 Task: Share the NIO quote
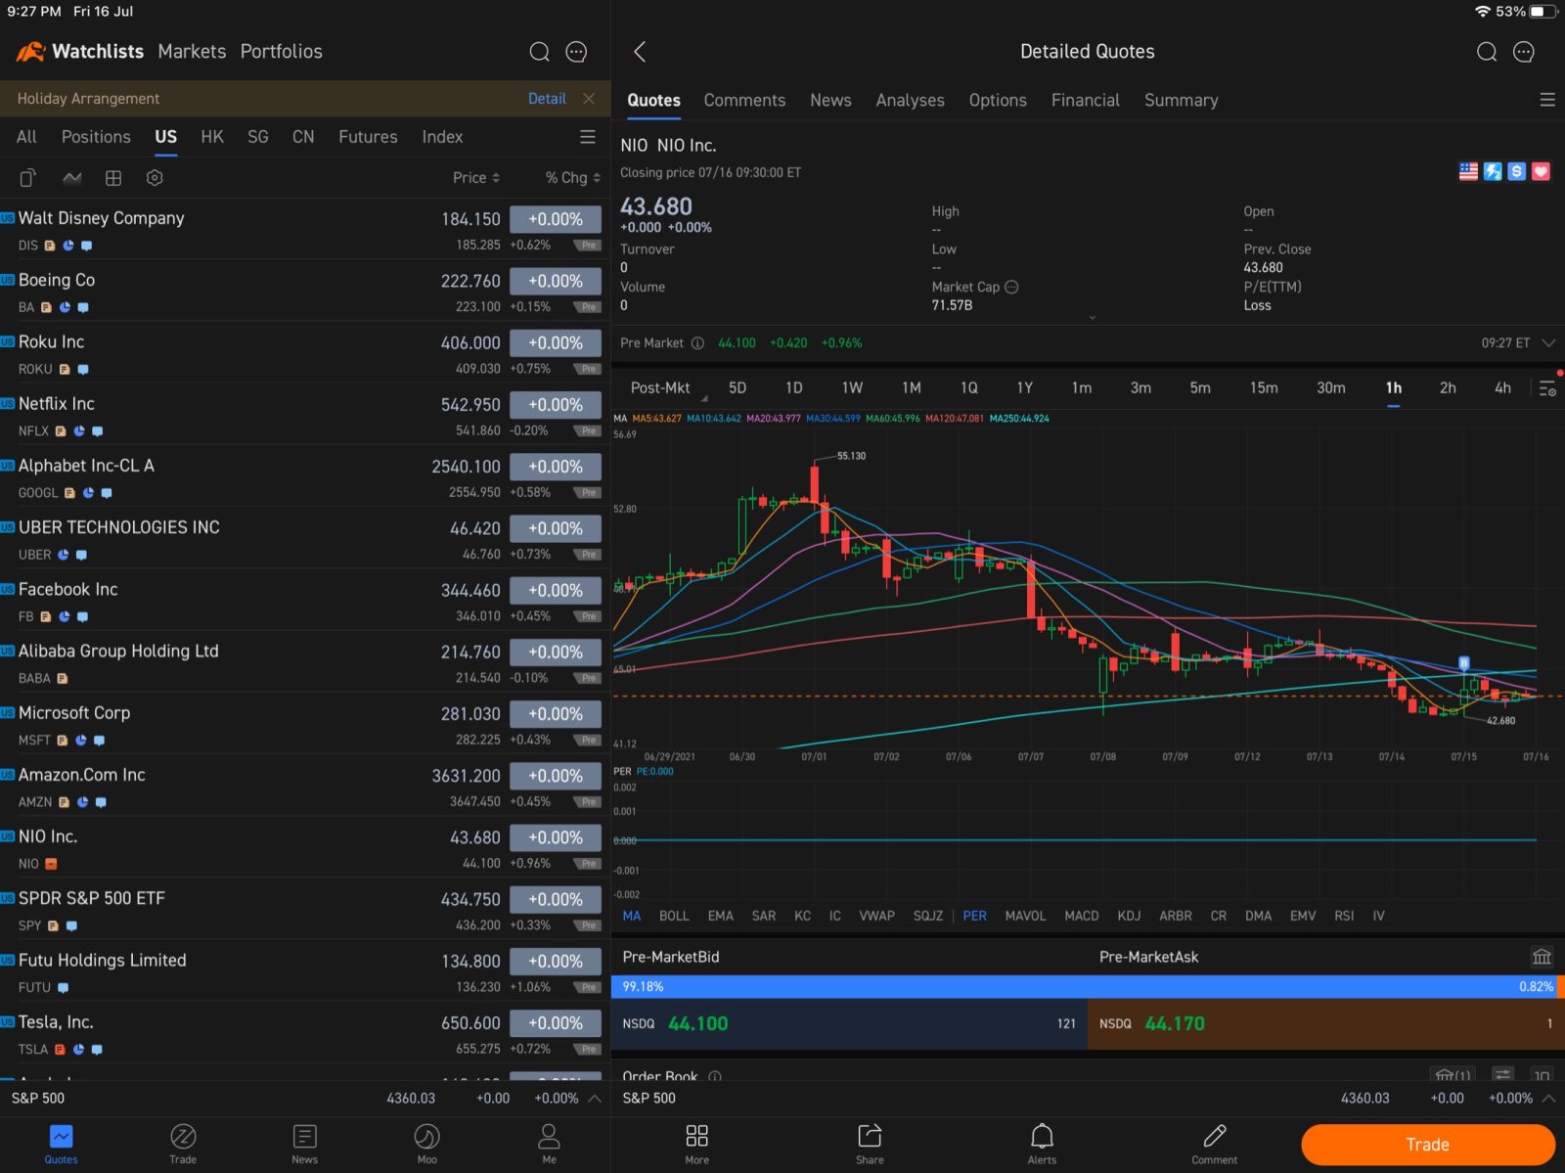870,1144
